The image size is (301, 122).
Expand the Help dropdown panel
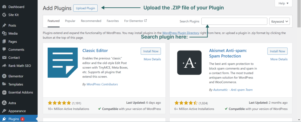click(x=283, y=3)
